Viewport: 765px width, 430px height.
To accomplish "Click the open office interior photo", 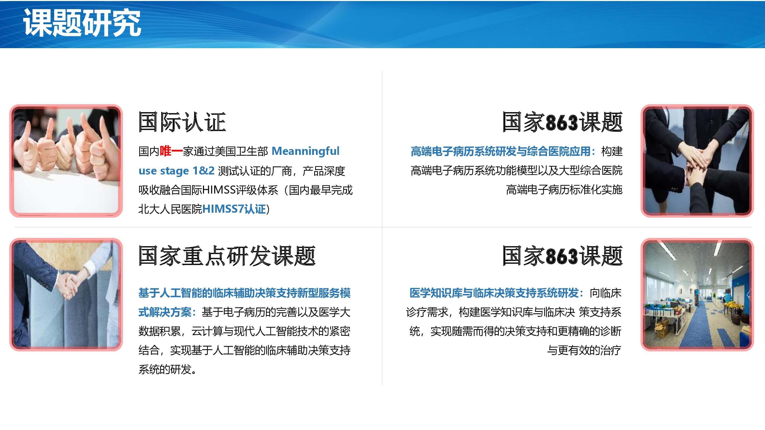I will coord(697,294).
